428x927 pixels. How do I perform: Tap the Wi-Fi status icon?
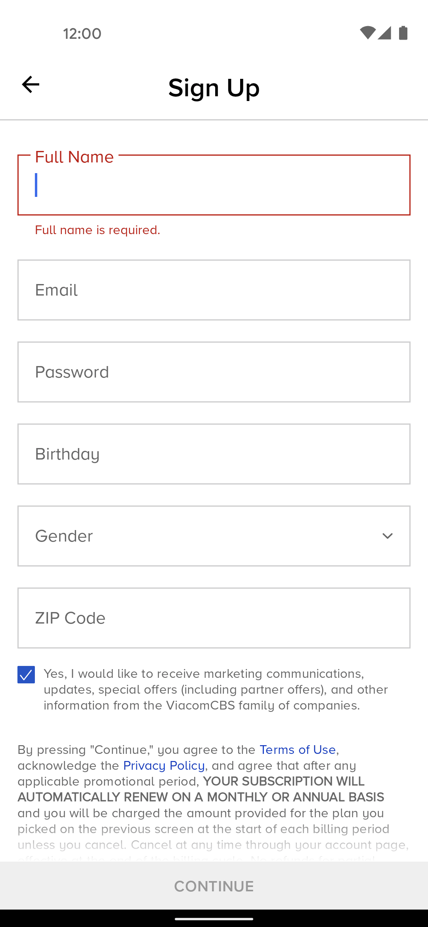pos(368,33)
